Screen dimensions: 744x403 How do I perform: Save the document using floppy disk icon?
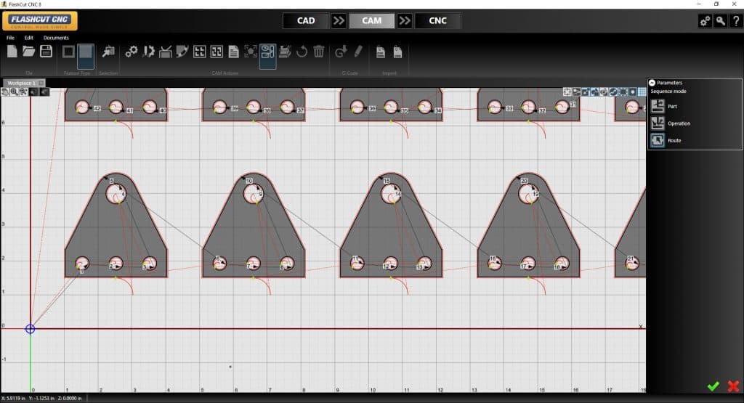tap(46, 51)
